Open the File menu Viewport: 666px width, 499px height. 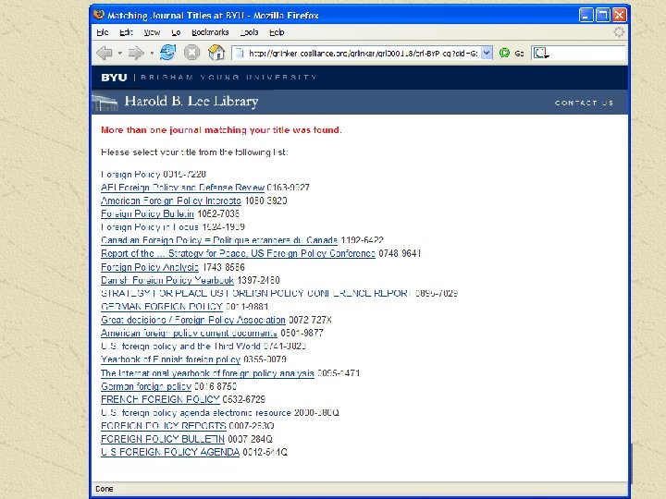tap(103, 32)
